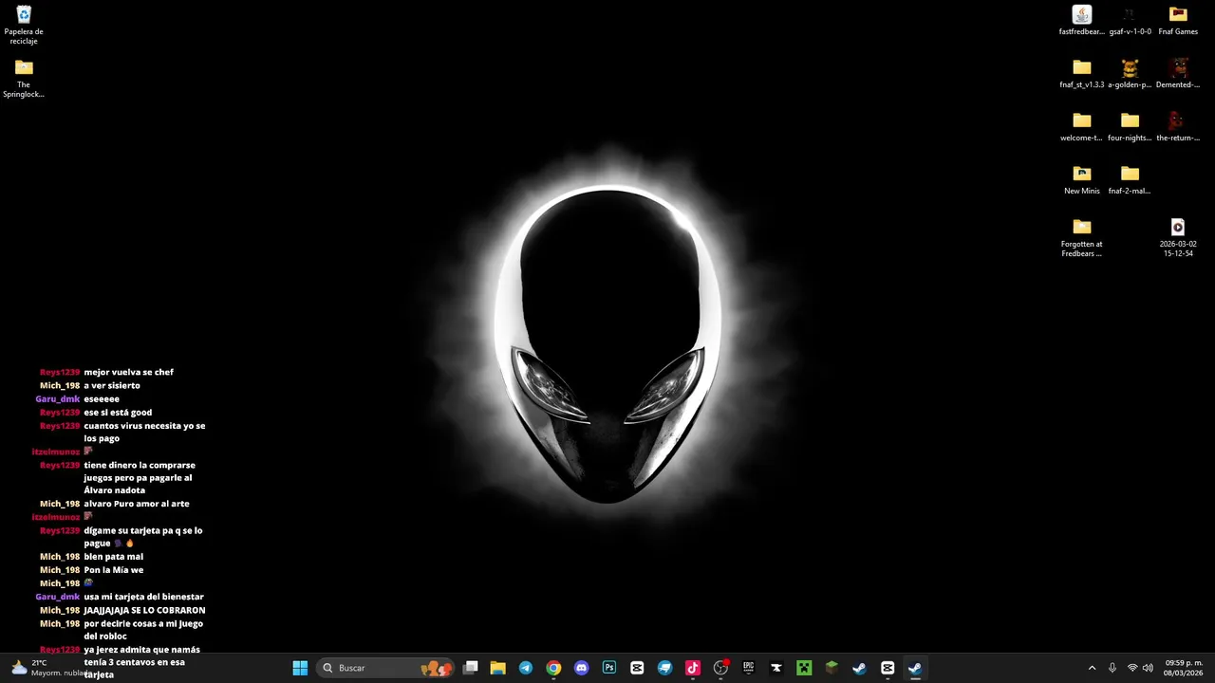Open the volume speaker tray icon
Screen dimensions: 1215x683
1148,668
